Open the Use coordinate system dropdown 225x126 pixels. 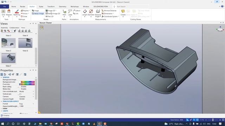coord(33,91)
